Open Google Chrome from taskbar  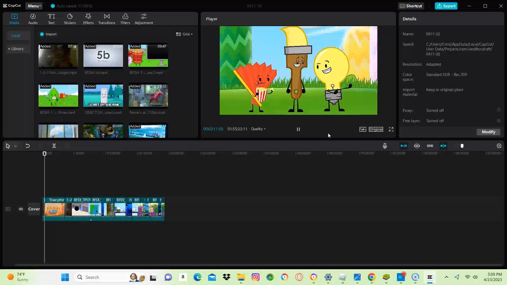coord(372,277)
